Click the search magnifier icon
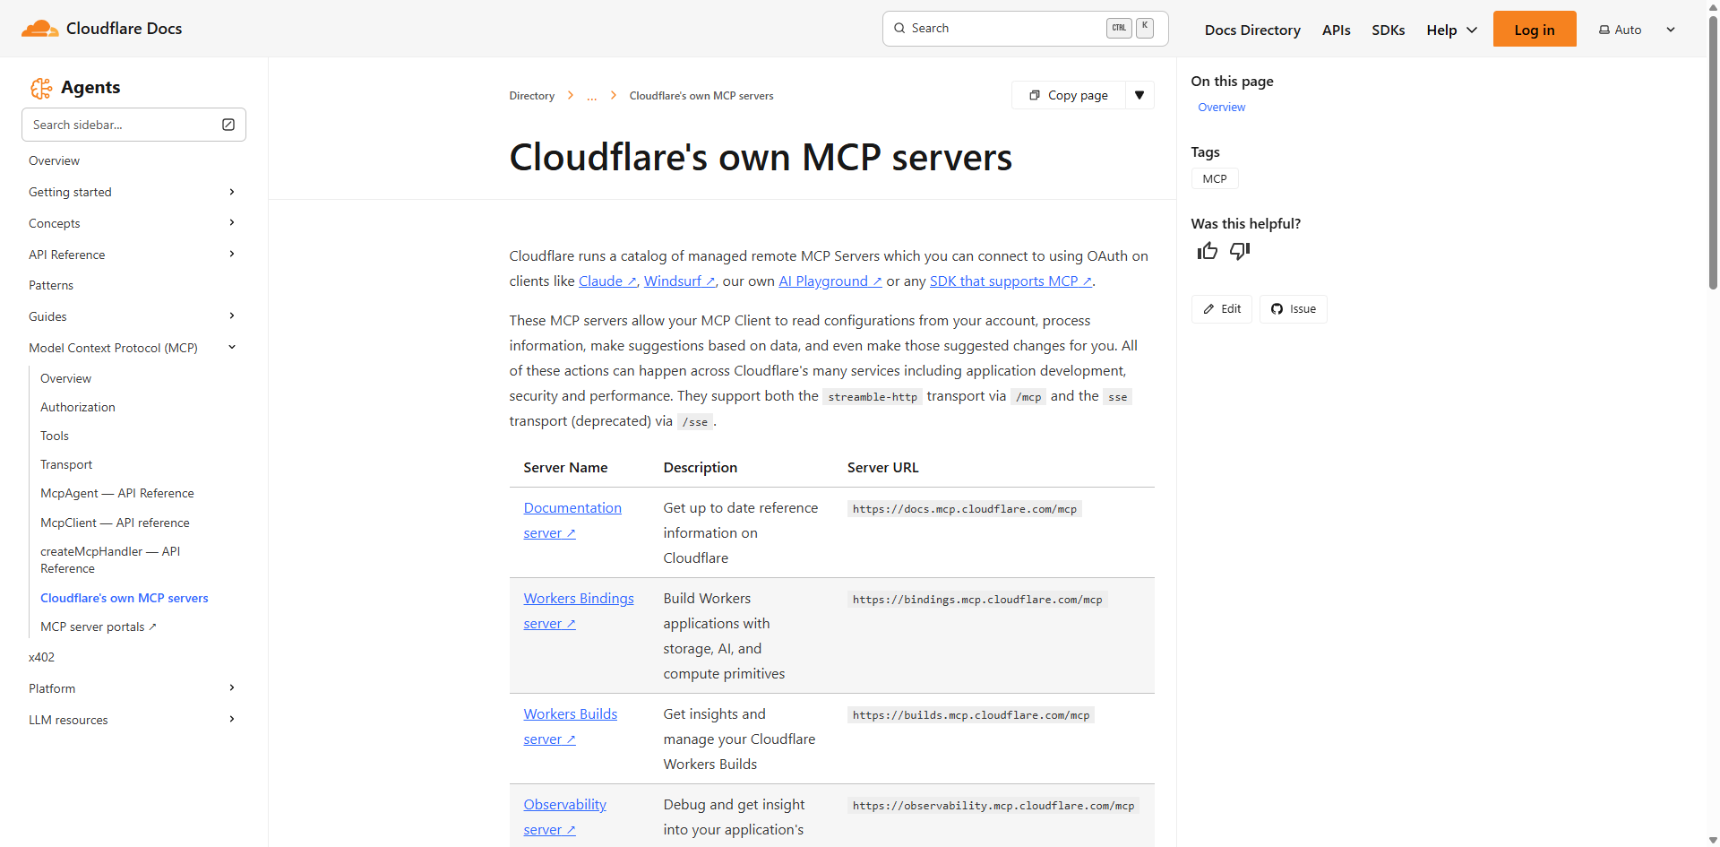This screenshot has width=1720, height=847. click(x=899, y=28)
